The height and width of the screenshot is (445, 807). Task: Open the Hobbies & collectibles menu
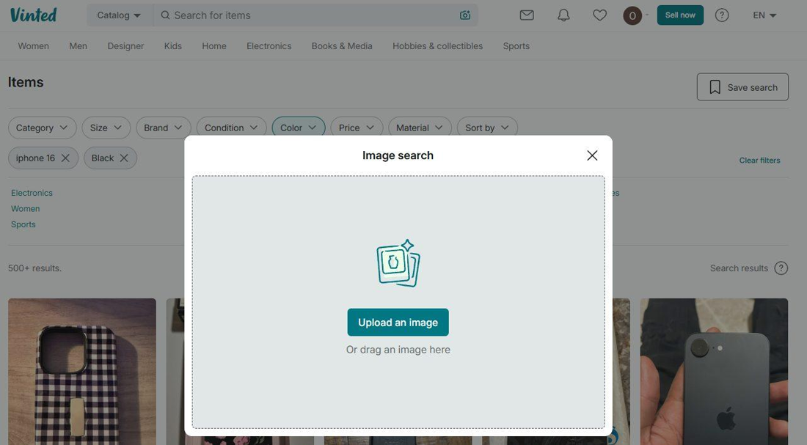pos(437,45)
